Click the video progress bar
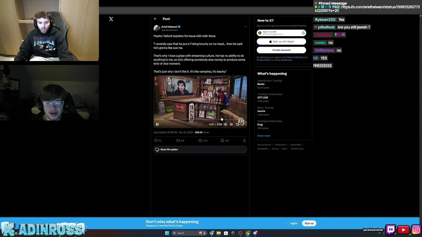This screenshot has height=237, width=422. point(200,119)
